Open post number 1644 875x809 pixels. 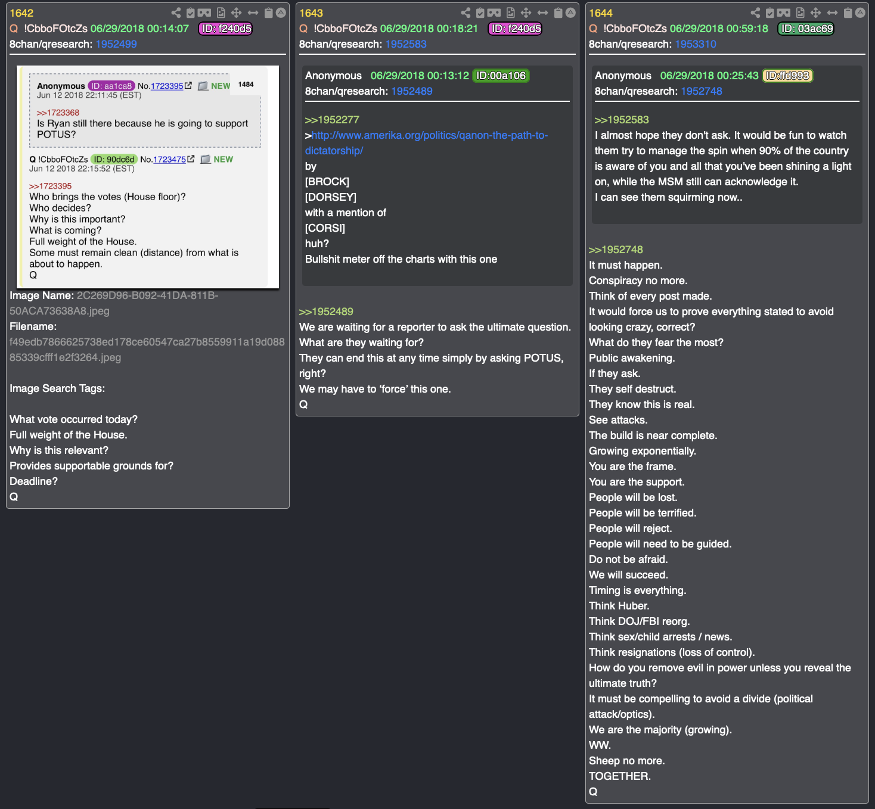tap(601, 13)
